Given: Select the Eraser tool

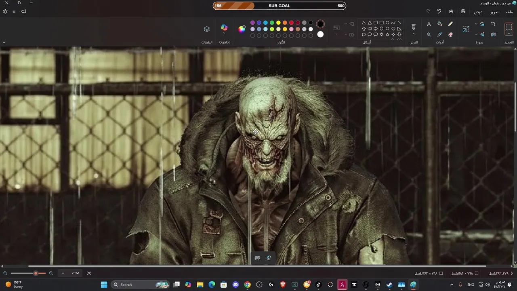Looking at the screenshot, I should pos(451,35).
